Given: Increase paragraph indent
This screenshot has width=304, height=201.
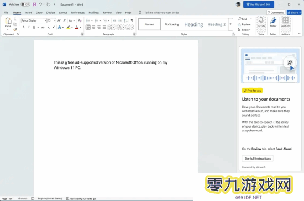Looking at the screenshot, I should point(120,20).
